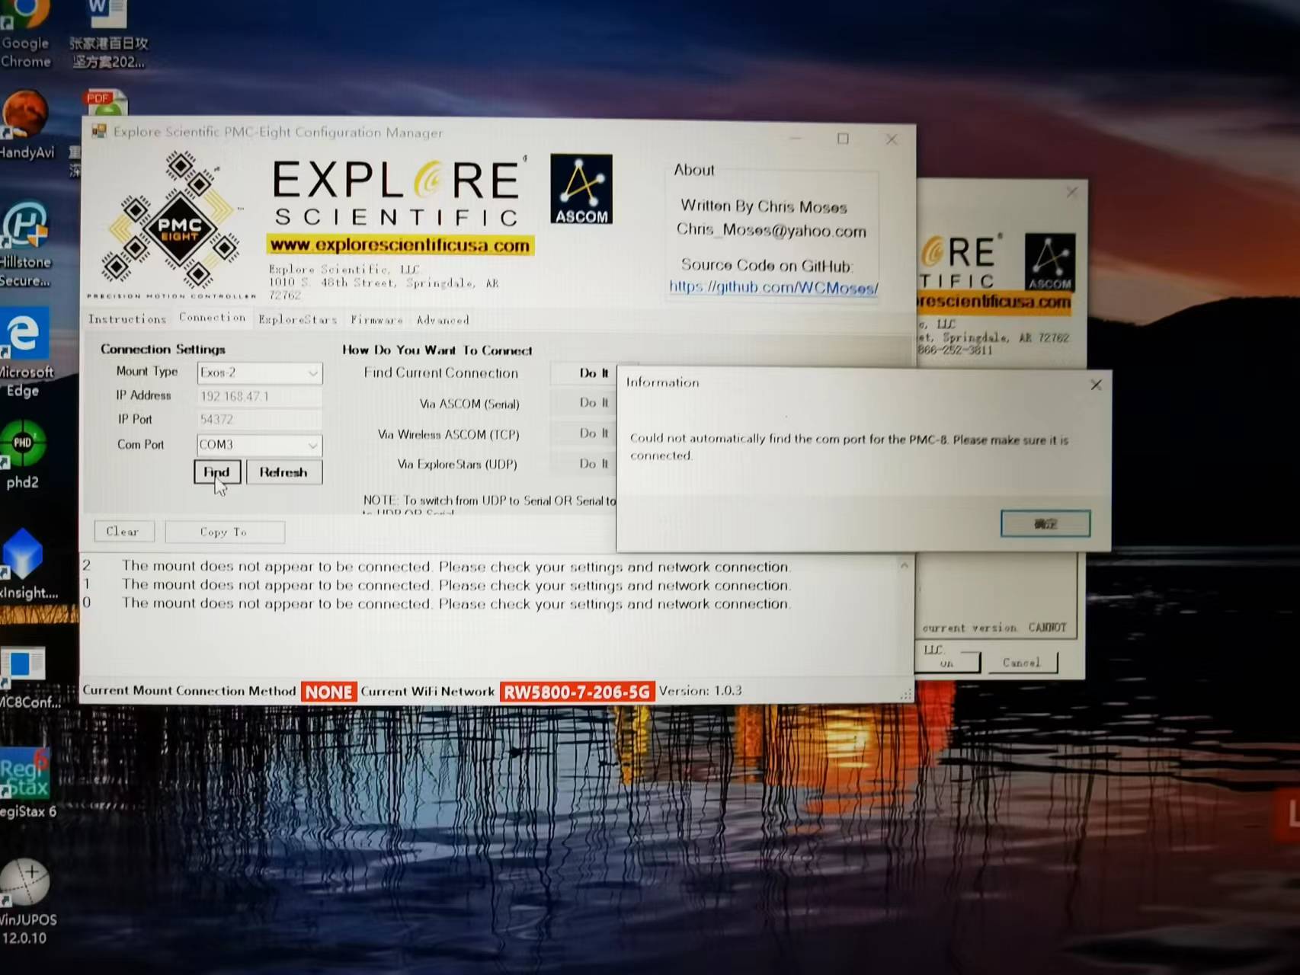Click the Find com port button

[x=217, y=472]
